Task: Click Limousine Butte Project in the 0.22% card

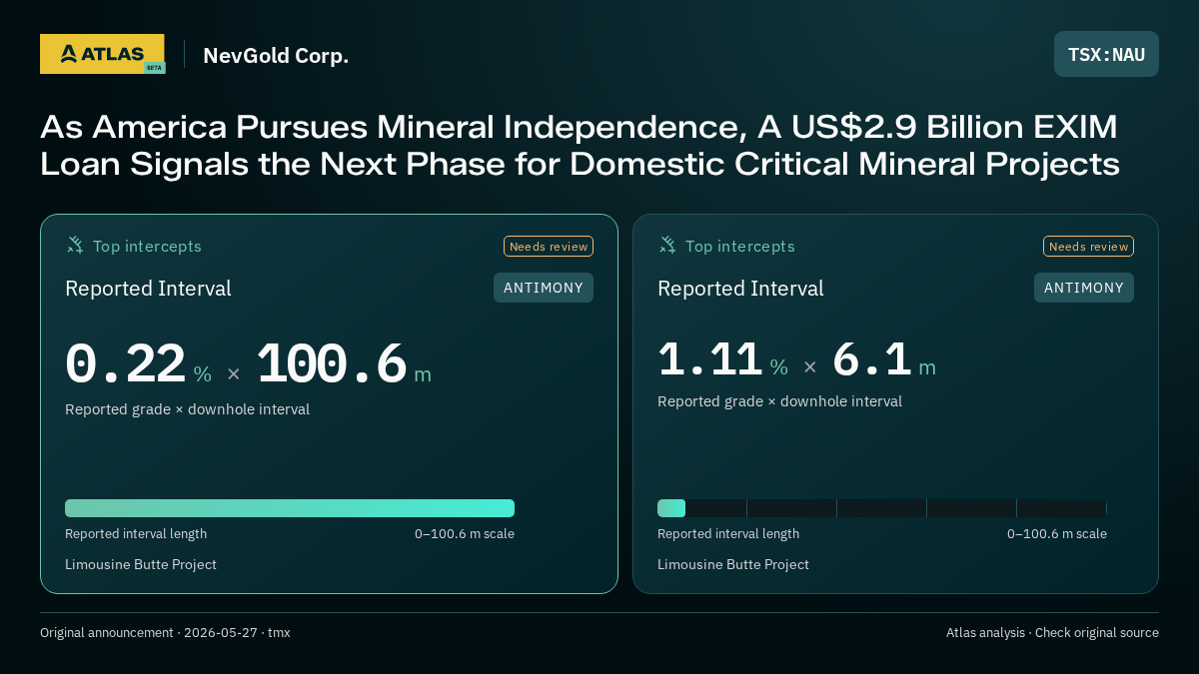Action: pos(141,564)
